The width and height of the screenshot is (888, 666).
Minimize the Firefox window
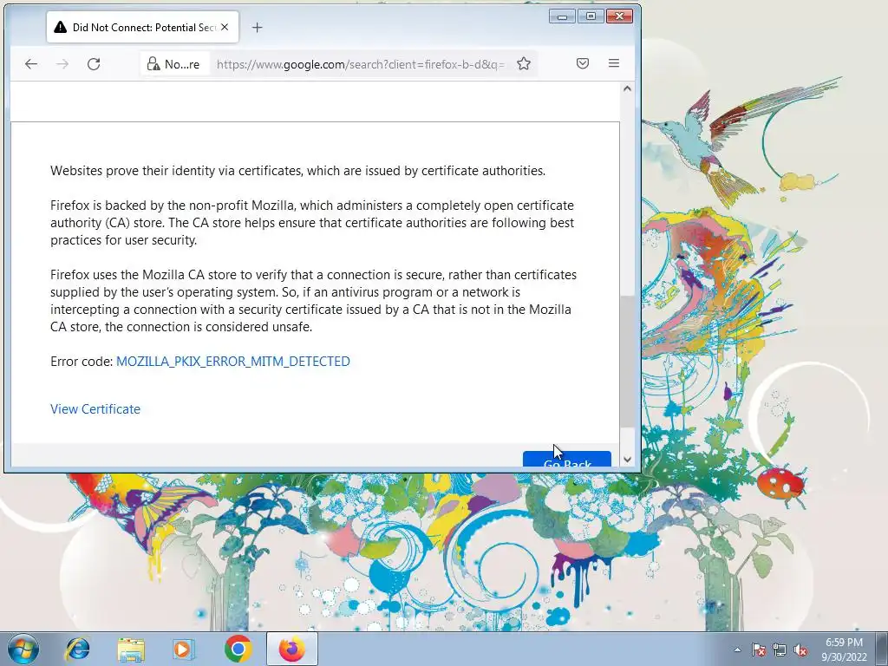click(x=562, y=16)
